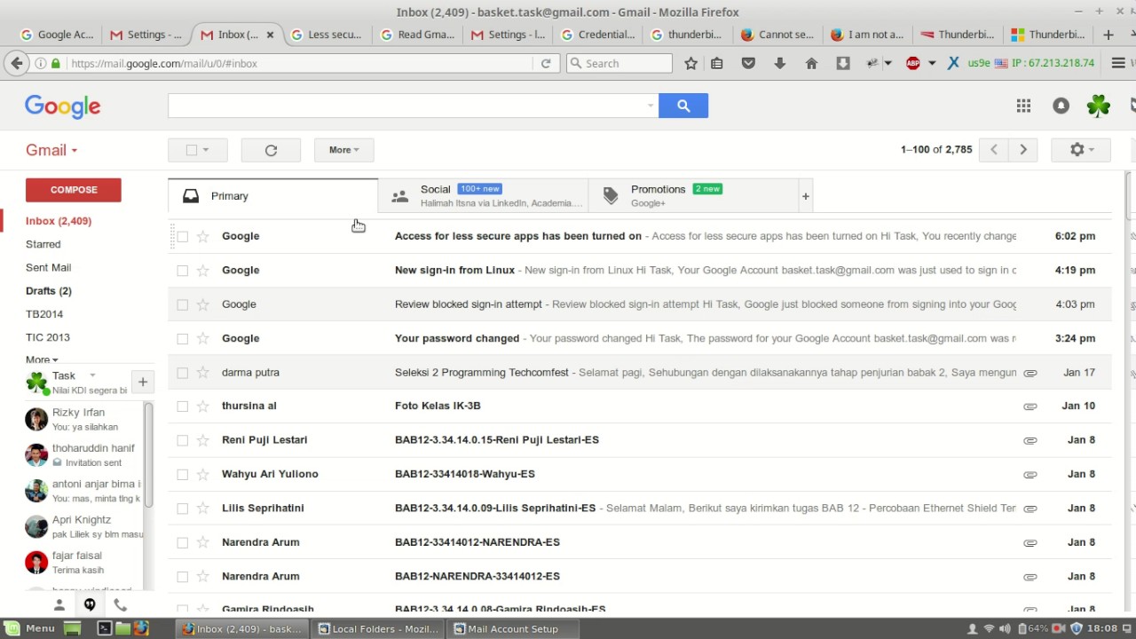The image size is (1136, 639).
Task: Expand More labels in the sidebar
Action: pos(42,360)
